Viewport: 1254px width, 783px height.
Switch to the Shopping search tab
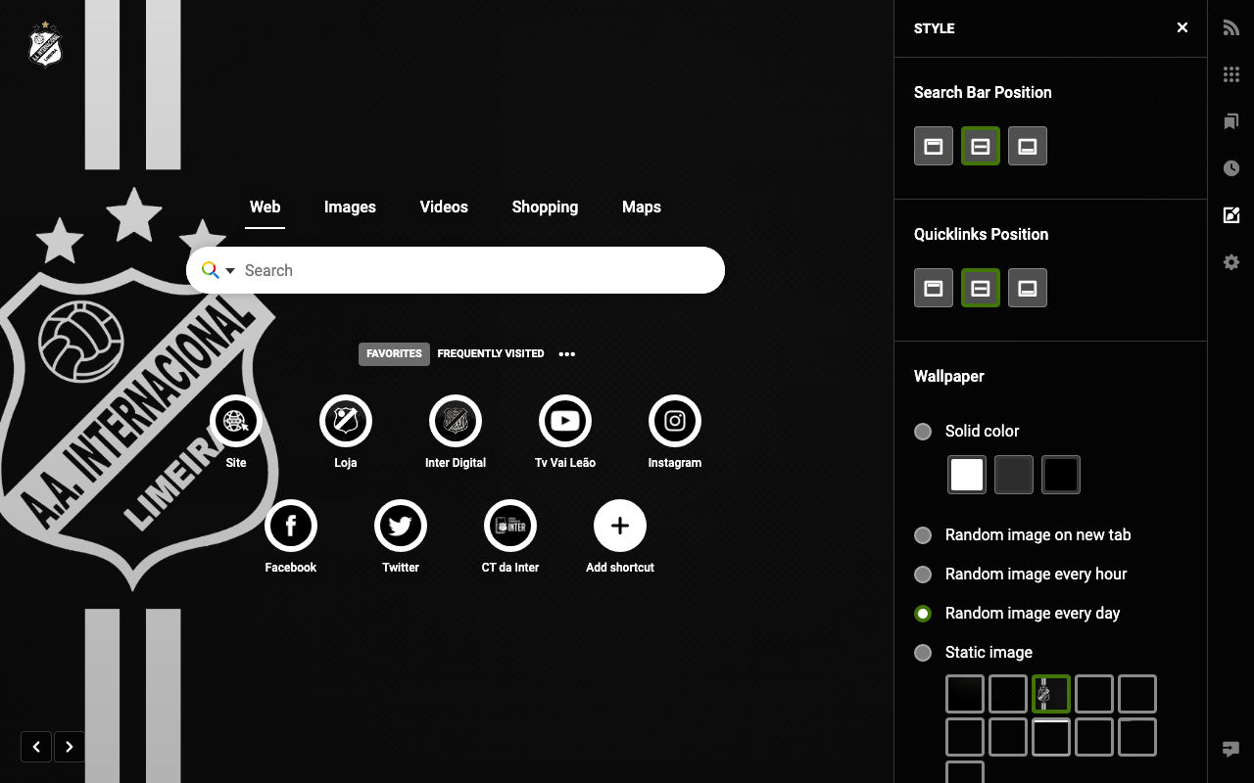(x=545, y=207)
